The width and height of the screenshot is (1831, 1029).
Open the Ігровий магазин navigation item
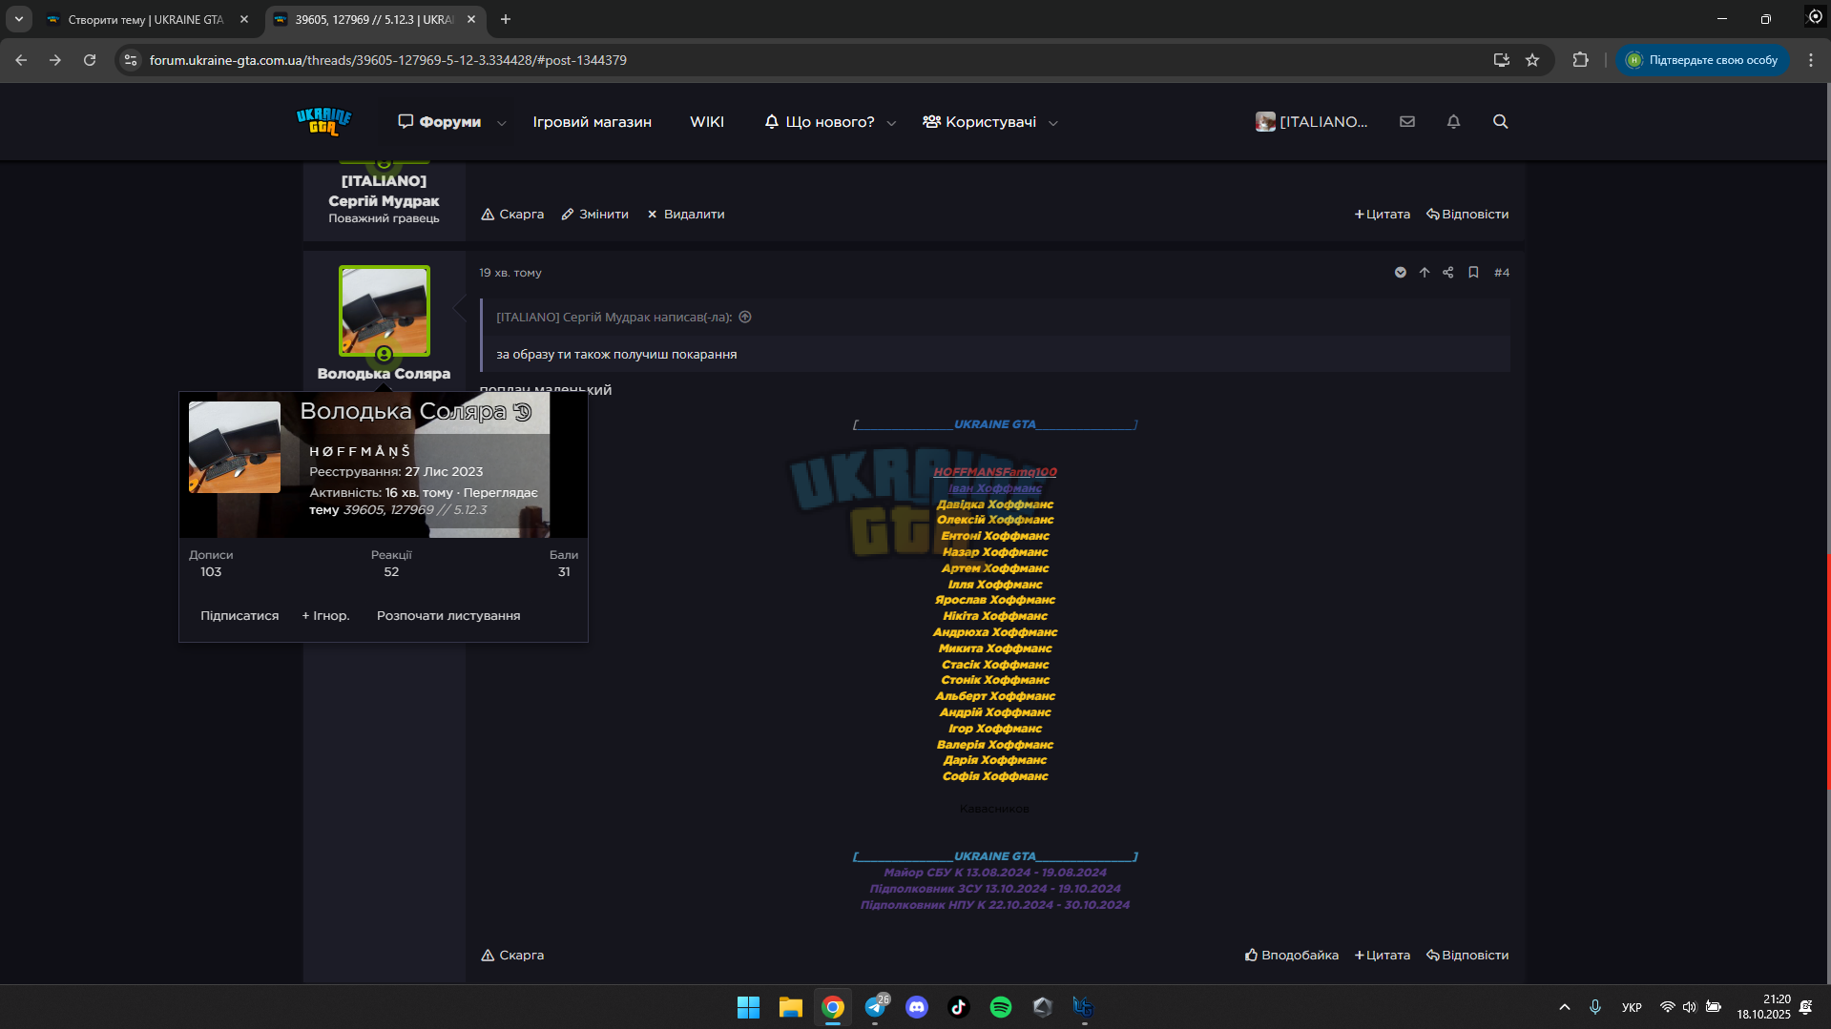593,122
